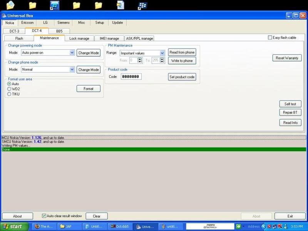The width and height of the screenshot is (308, 231).
Task: Open the LG tab
Action: coord(45,23)
